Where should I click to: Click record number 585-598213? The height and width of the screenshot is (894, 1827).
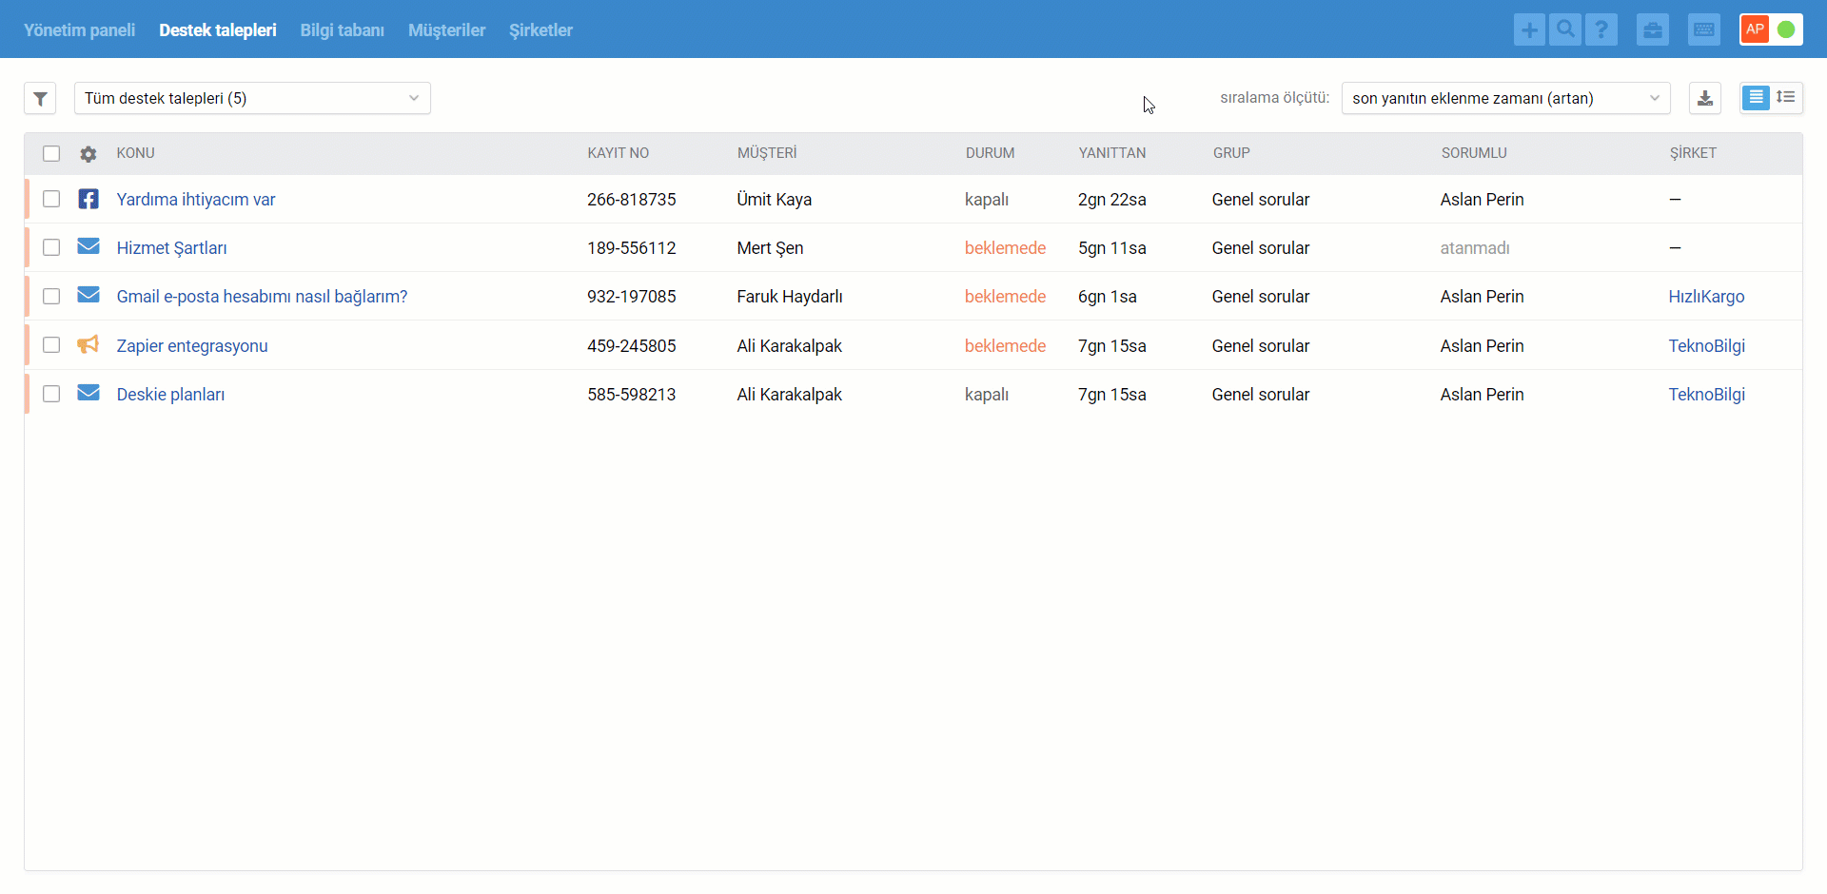[x=631, y=395]
